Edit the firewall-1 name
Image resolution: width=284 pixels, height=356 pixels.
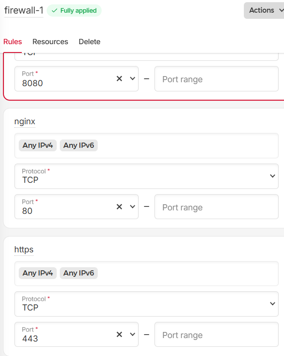24,10
